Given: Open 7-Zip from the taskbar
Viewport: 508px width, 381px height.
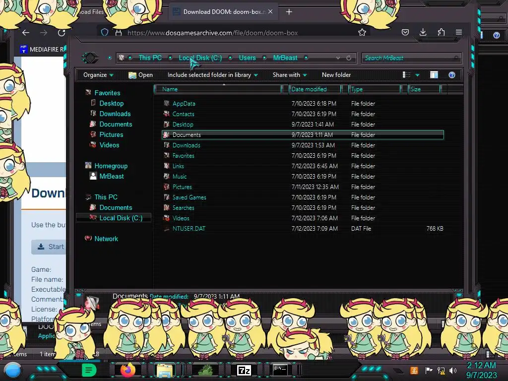Looking at the screenshot, I should 244,370.
